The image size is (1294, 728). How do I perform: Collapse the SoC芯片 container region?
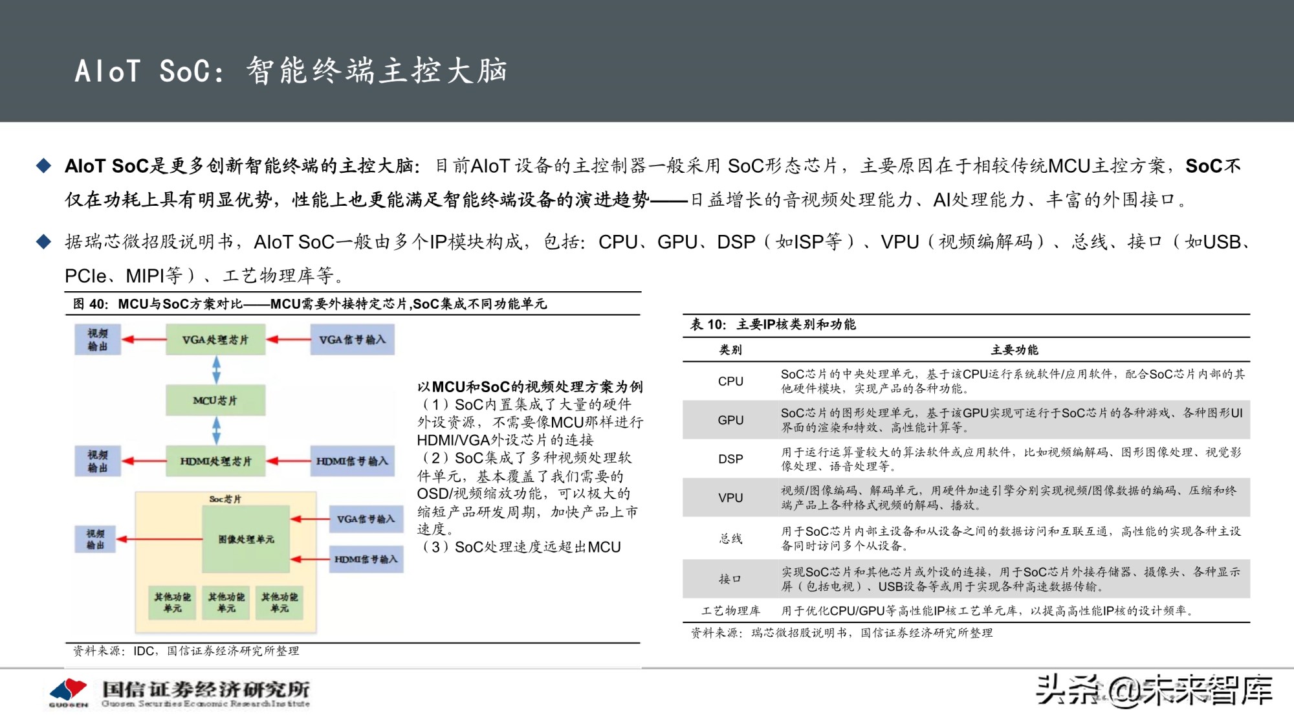[x=224, y=498]
